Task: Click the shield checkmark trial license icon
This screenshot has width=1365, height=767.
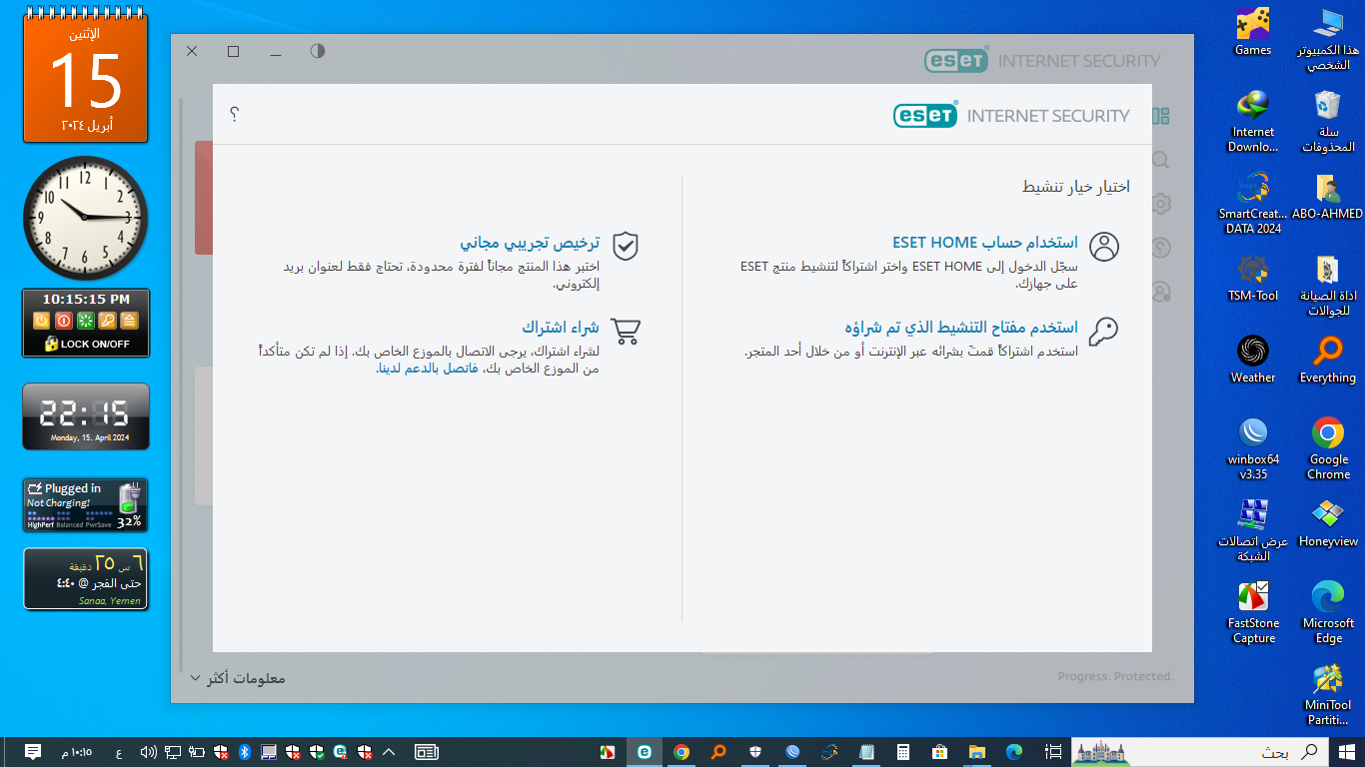Action: point(626,247)
